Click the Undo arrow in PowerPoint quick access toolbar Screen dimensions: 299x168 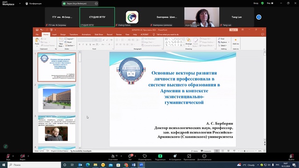(x=41, y=30)
